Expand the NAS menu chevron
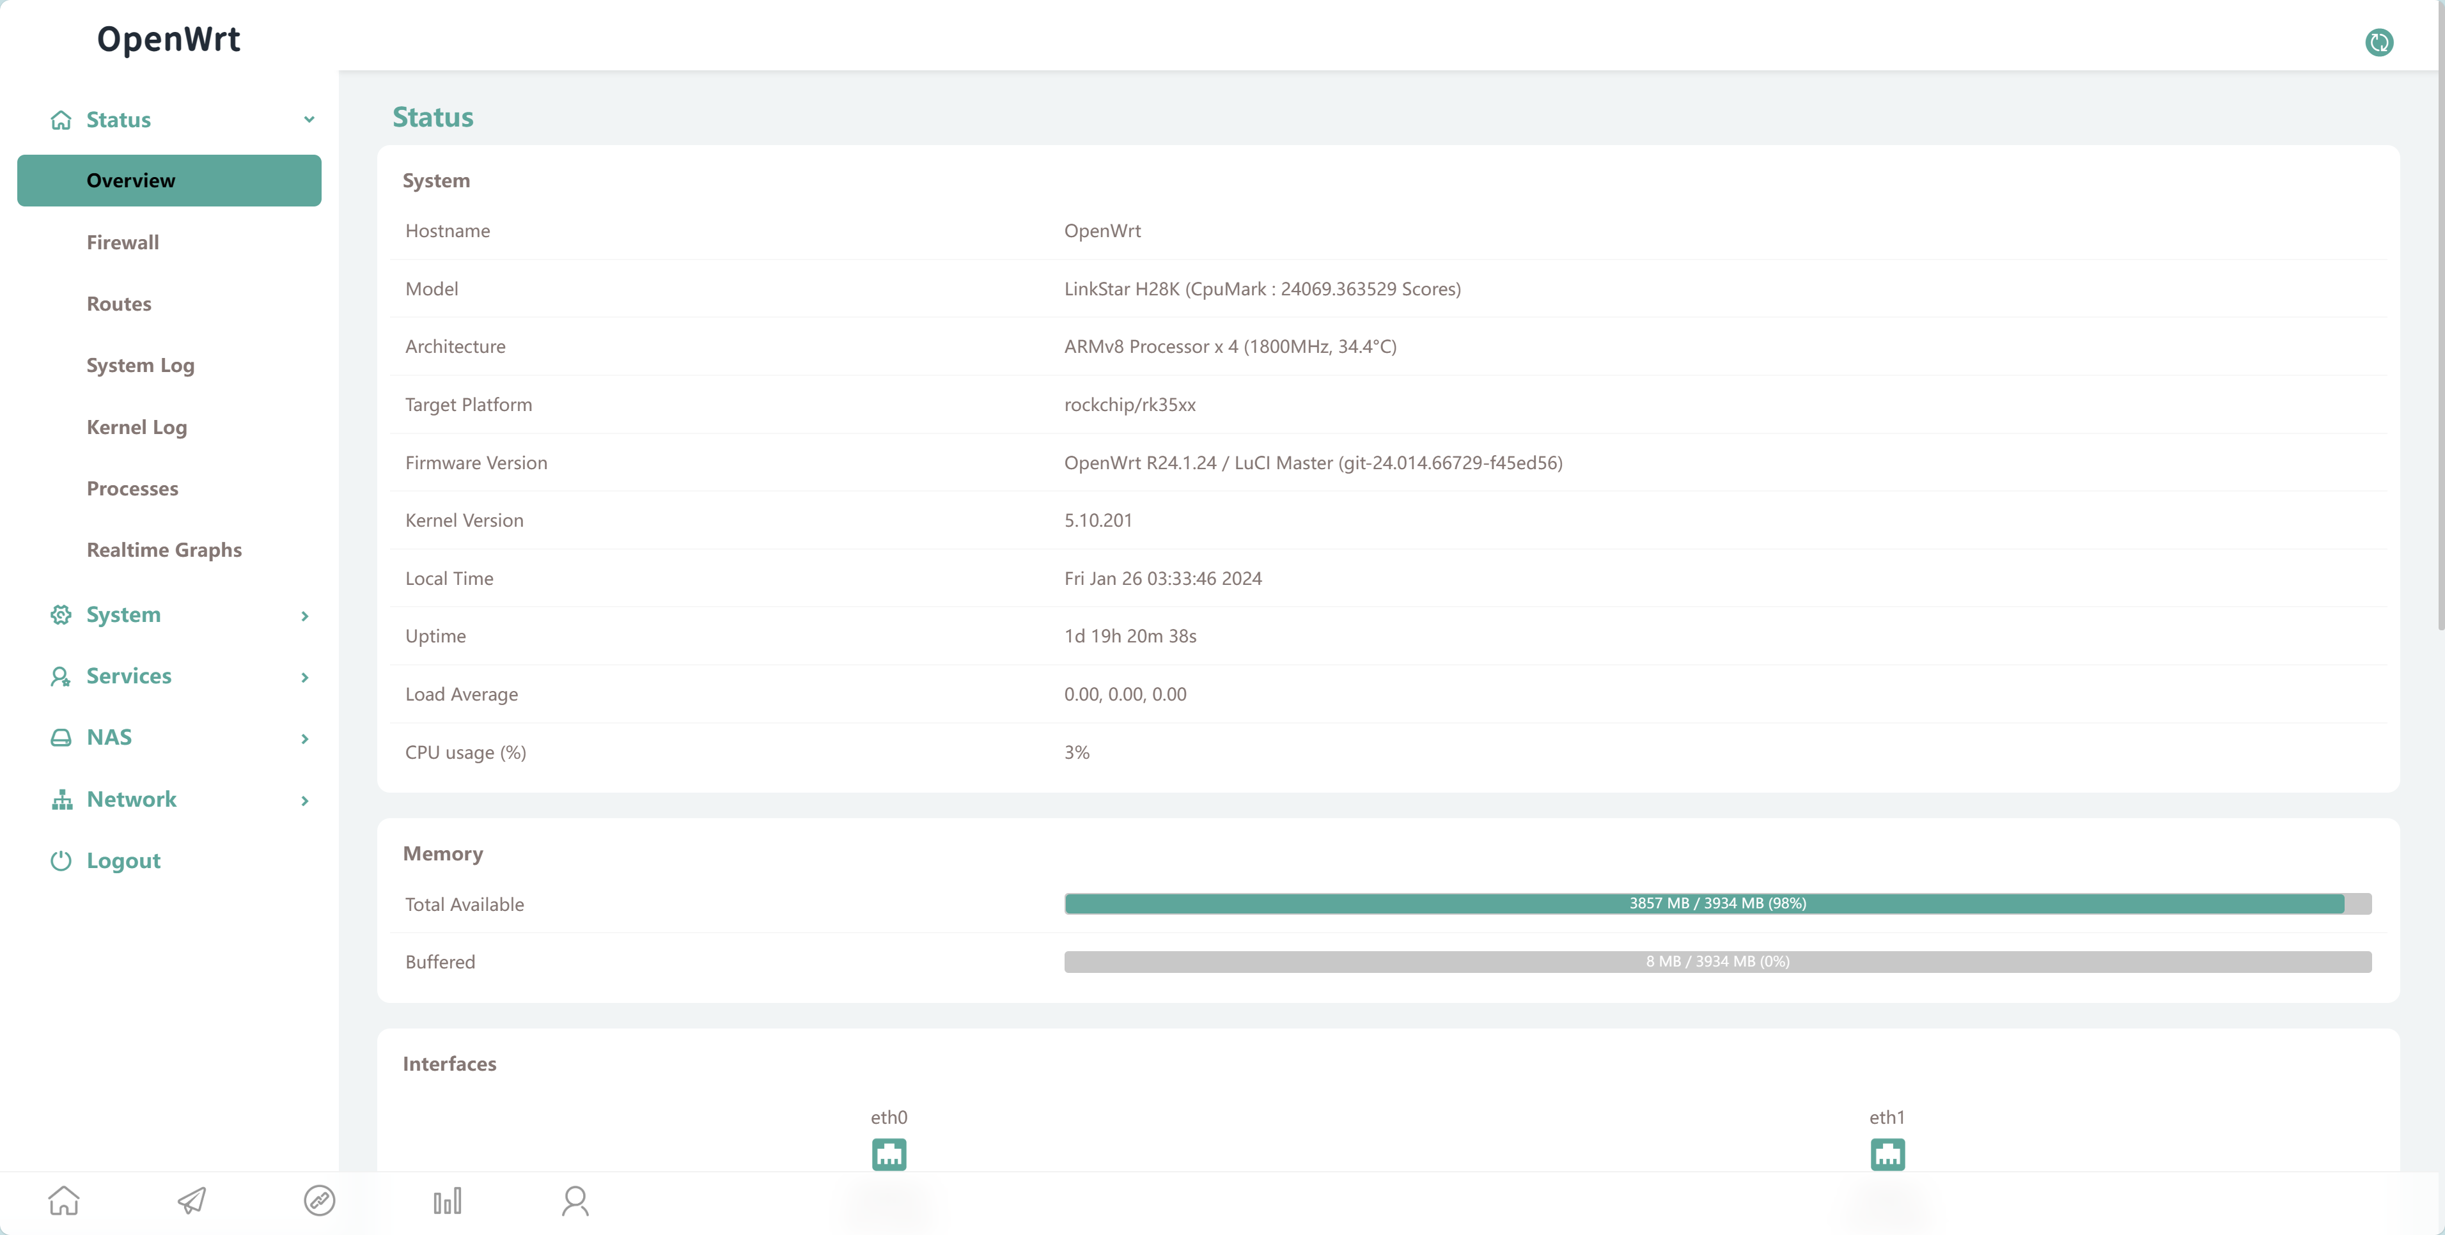Viewport: 2445px width, 1235px height. click(x=305, y=738)
